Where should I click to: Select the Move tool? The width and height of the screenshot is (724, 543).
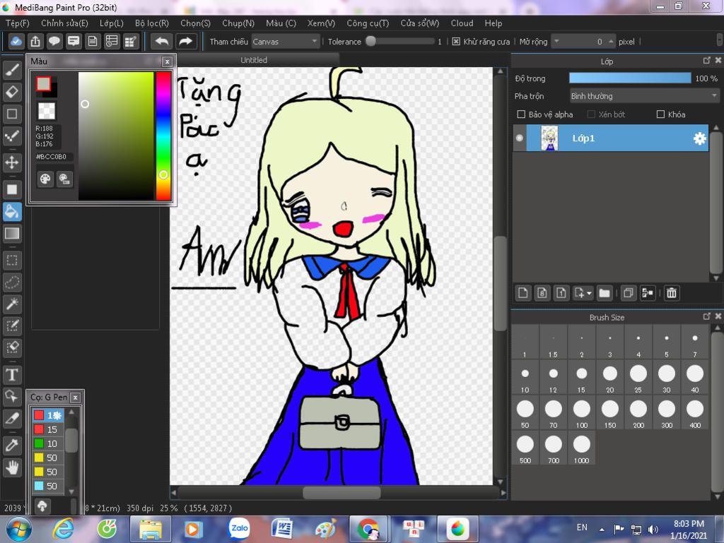point(12,162)
